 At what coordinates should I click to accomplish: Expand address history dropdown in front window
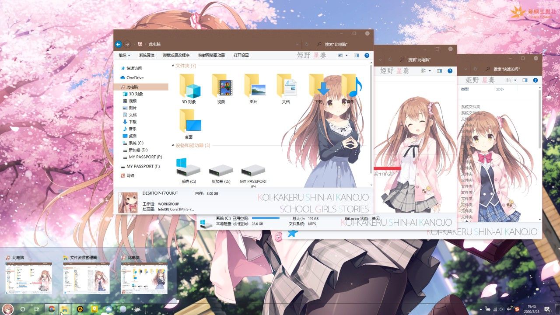coord(297,44)
